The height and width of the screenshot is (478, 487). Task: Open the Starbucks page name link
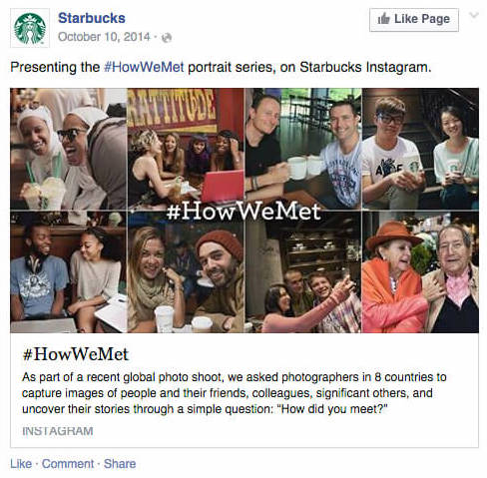pos(92,18)
